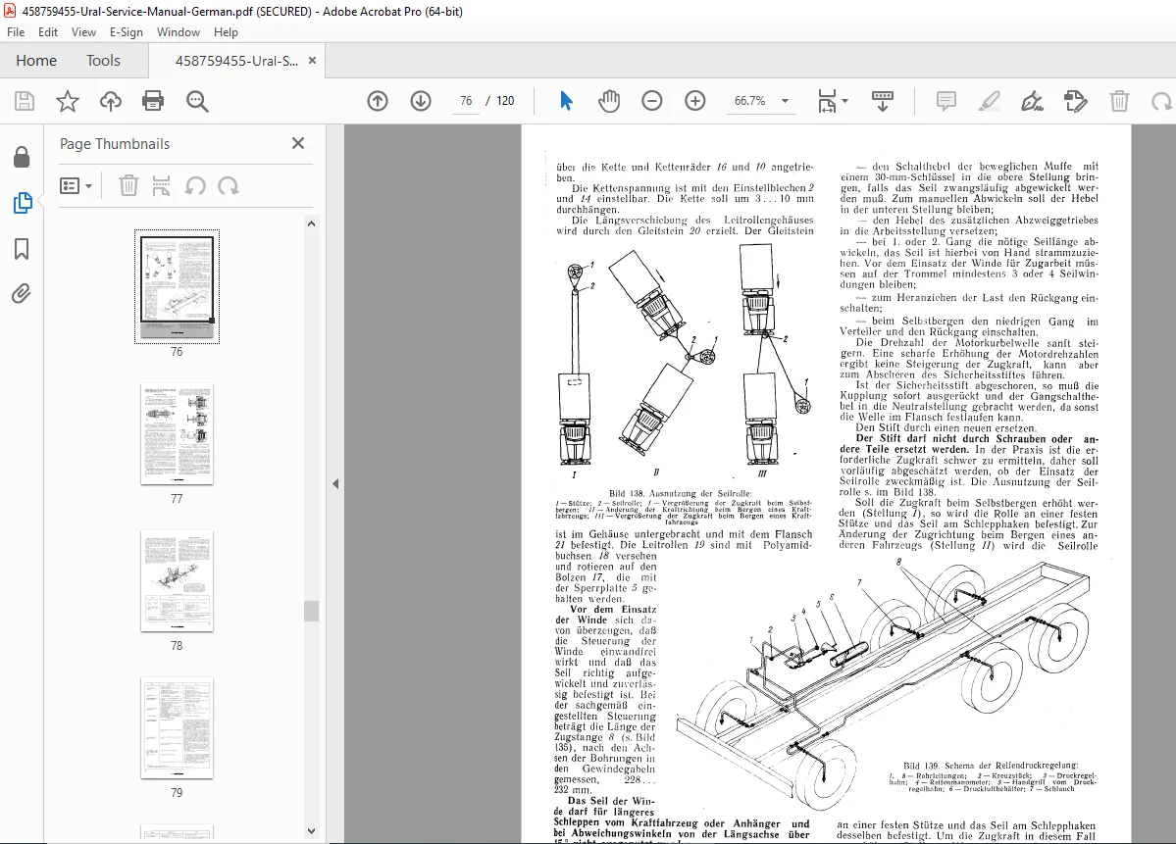Open the View menu
Screen dimensions: 1176x844
click(83, 32)
